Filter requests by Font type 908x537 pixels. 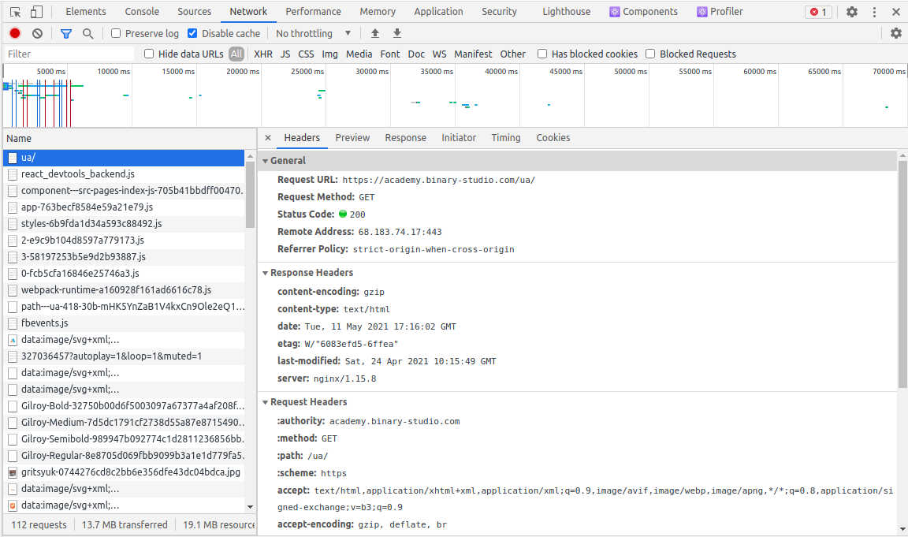389,54
